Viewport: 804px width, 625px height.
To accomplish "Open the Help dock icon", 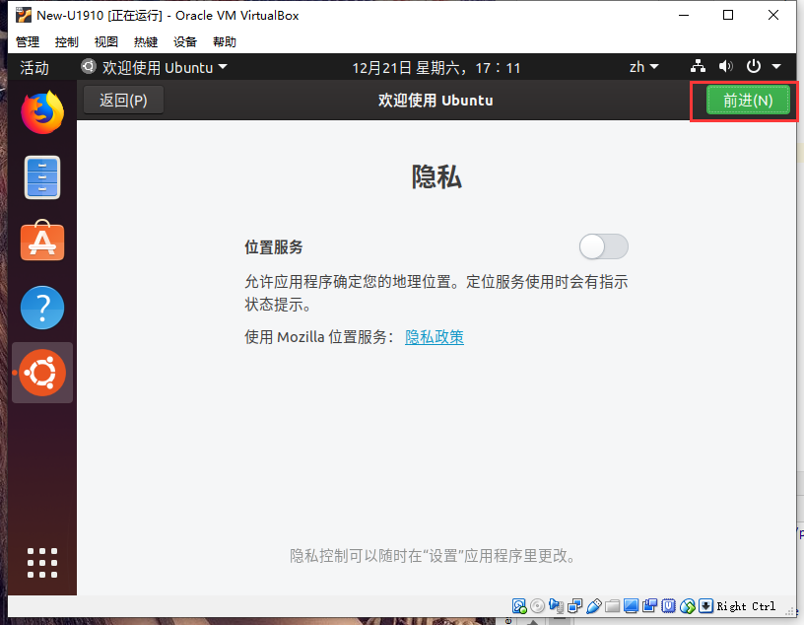I will (42, 308).
